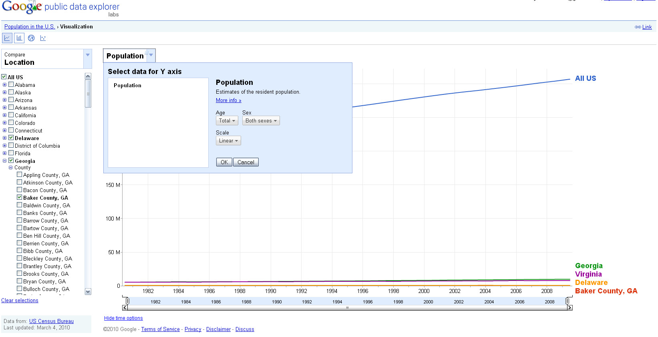The height and width of the screenshot is (337, 658).
Task: Click right arrow of time range scrollbar
Action: coord(570,308)
